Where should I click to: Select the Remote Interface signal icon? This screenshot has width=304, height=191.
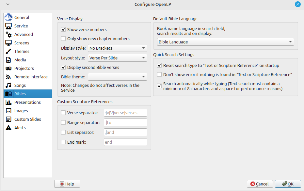[8, 77]
